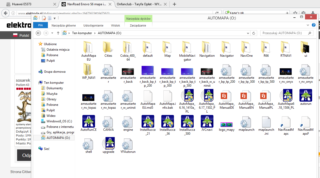Select the shell settings file

pyautogui.click(x=89, y=145)
